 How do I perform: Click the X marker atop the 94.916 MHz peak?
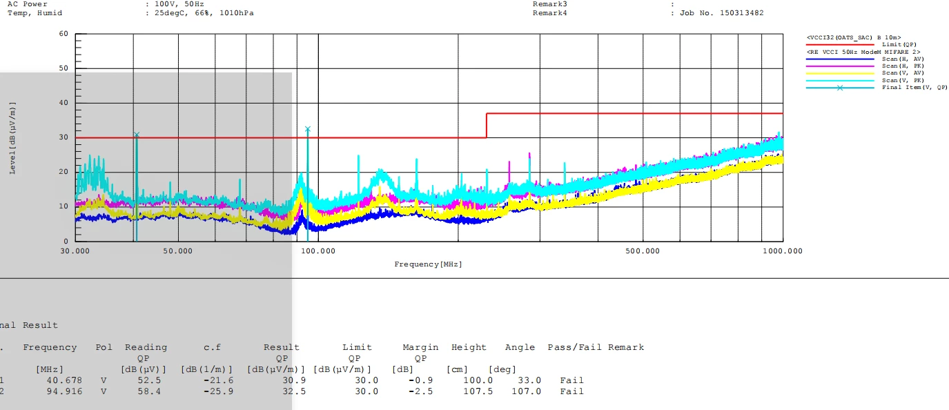[x=308, y=129]
